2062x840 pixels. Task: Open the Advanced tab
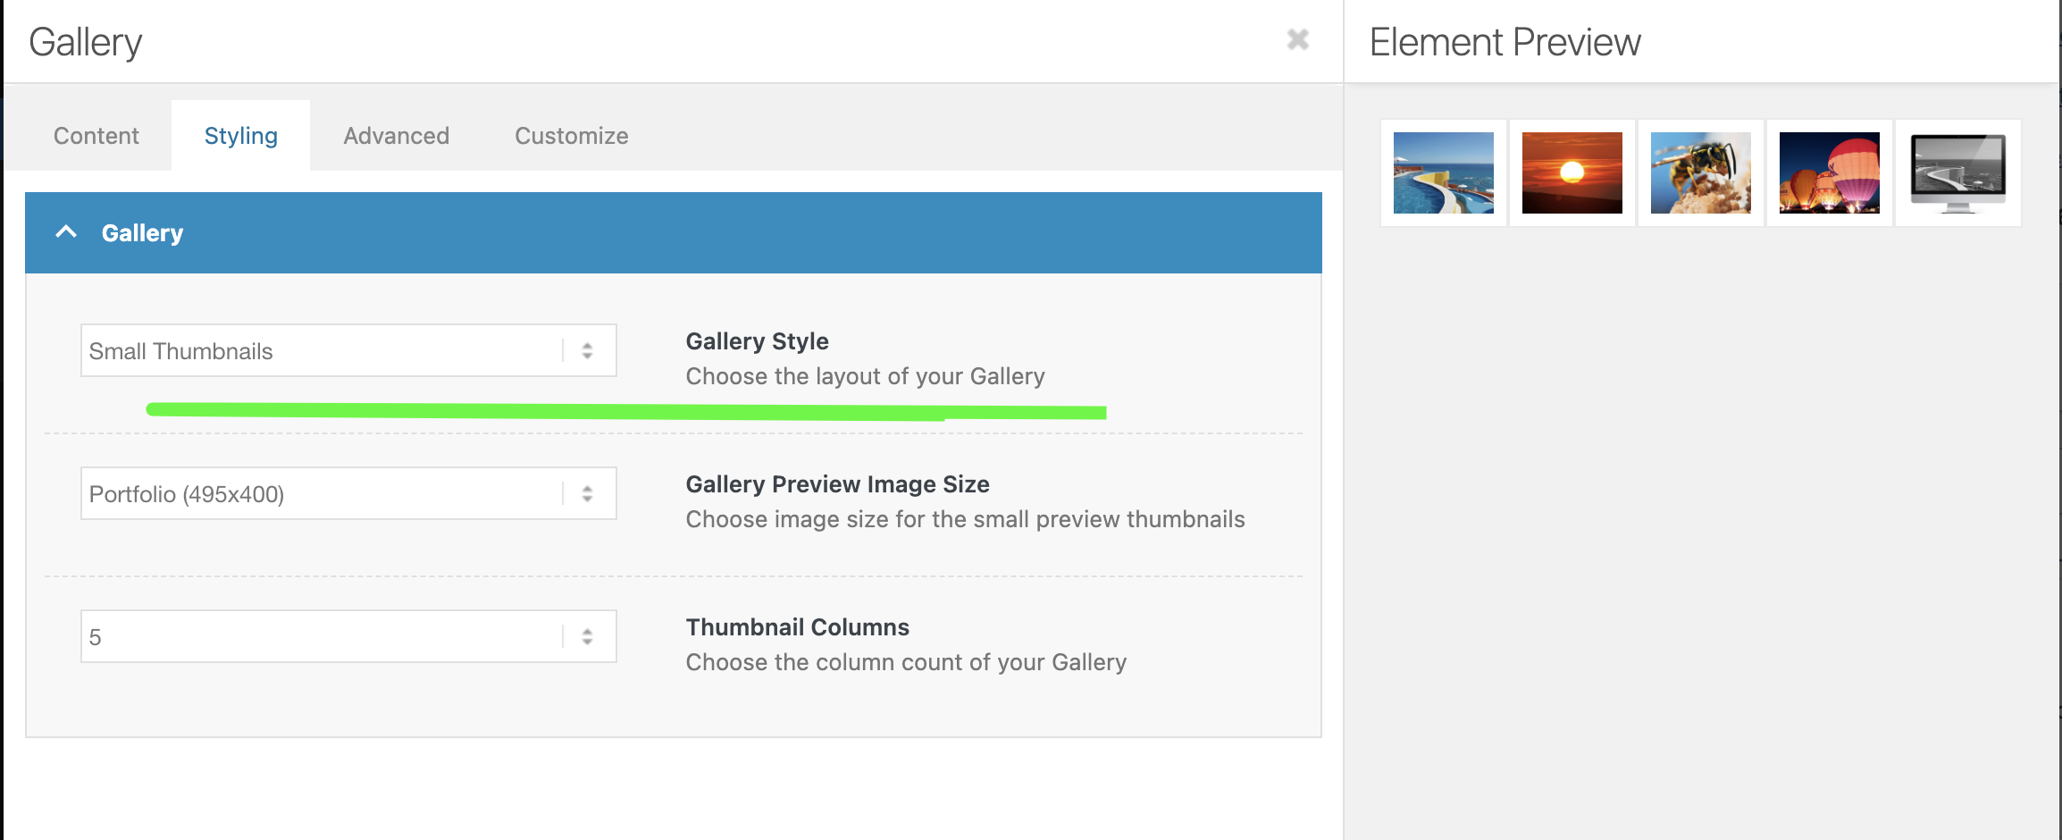396,136
